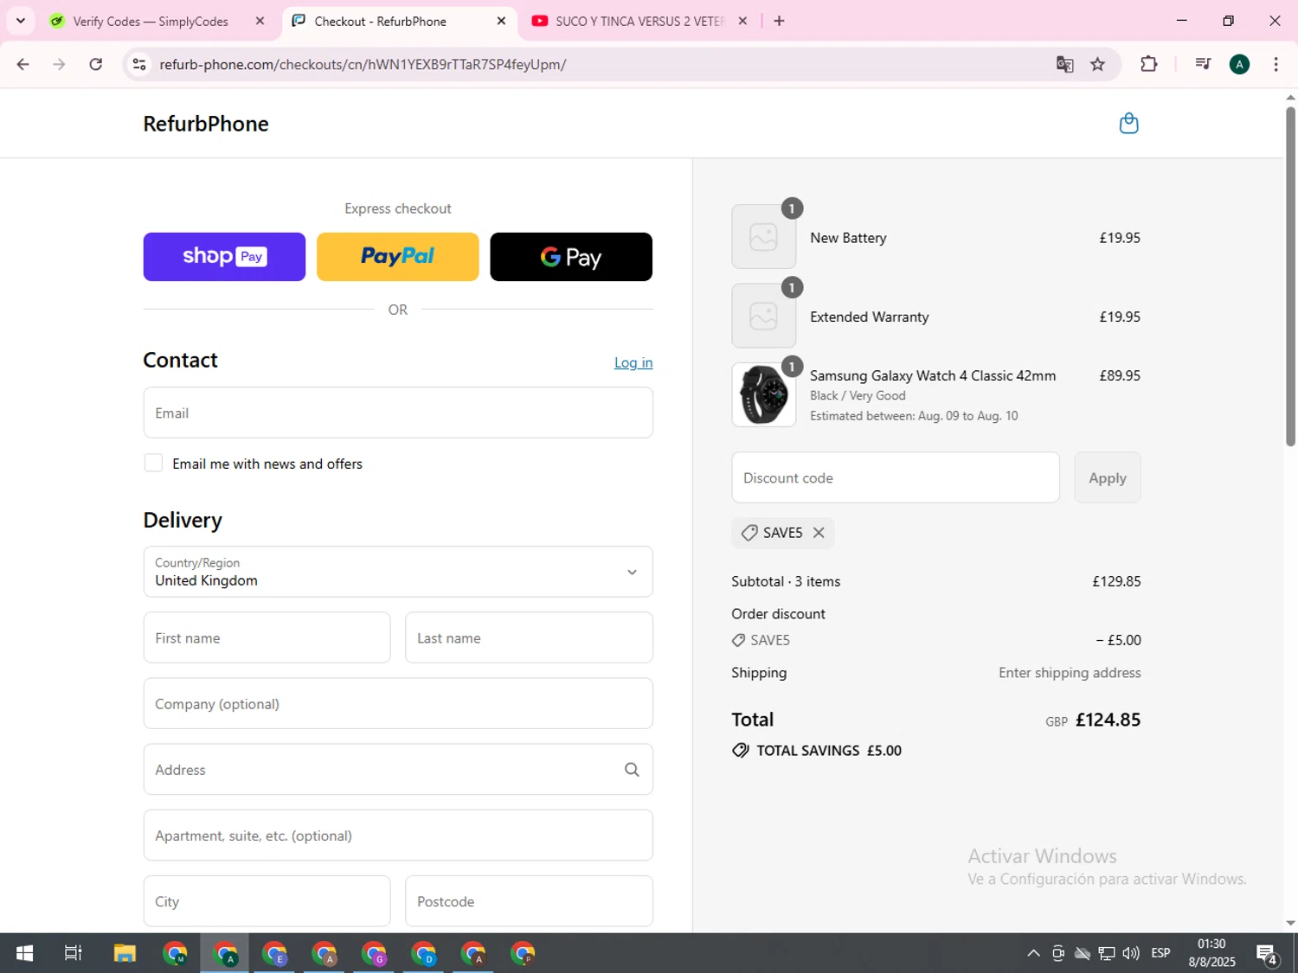Click the RefurbPhone logo heading

point(206,124)
